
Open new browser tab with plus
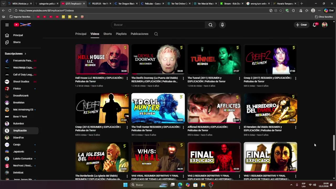[x=302, y=4]
